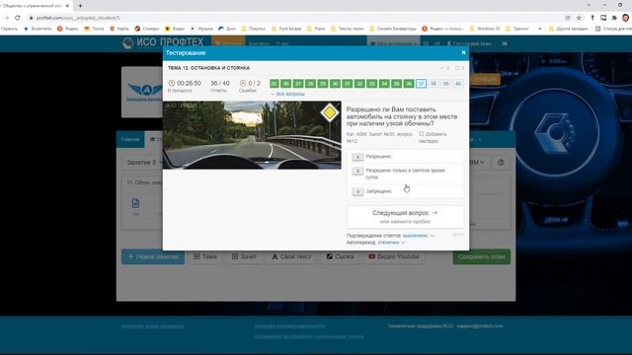Add a Зачет item
Viewport: 632px width, 355px height.
point(244,256)
